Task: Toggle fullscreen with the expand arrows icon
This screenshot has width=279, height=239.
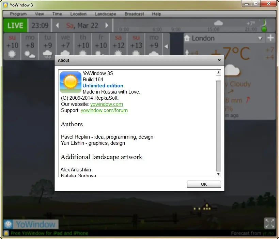Action: 270,223
